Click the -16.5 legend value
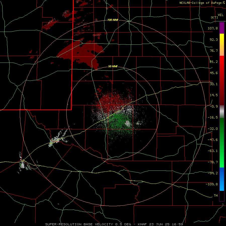The image size is (226, 226). pyautogui.click(x=213, y=118)
